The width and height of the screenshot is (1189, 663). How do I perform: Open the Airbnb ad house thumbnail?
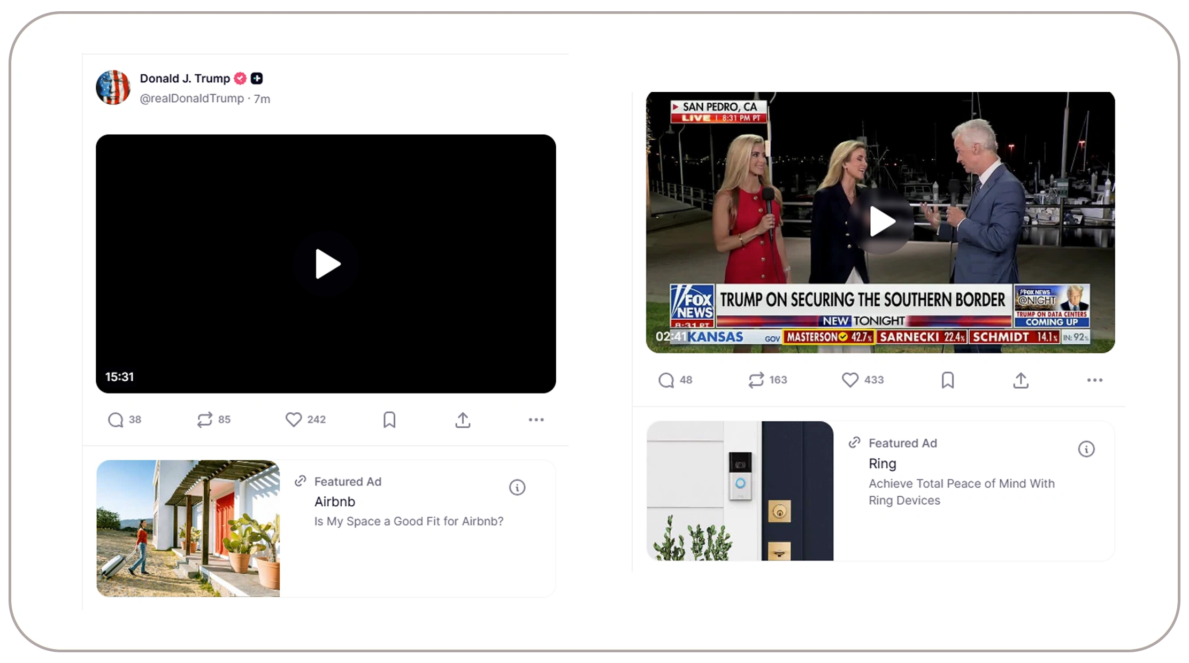[x=188, y=528]
